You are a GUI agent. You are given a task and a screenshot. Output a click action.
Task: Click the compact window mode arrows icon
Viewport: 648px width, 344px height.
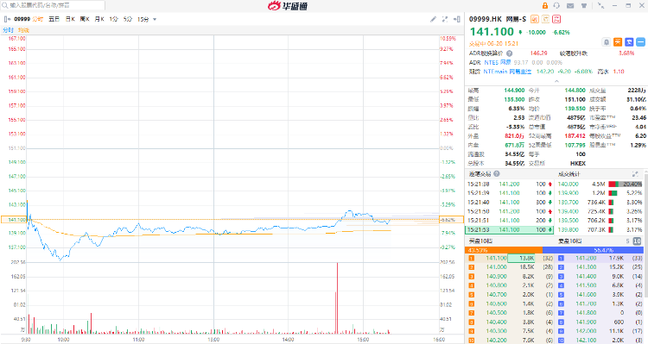tap(600, 6)
